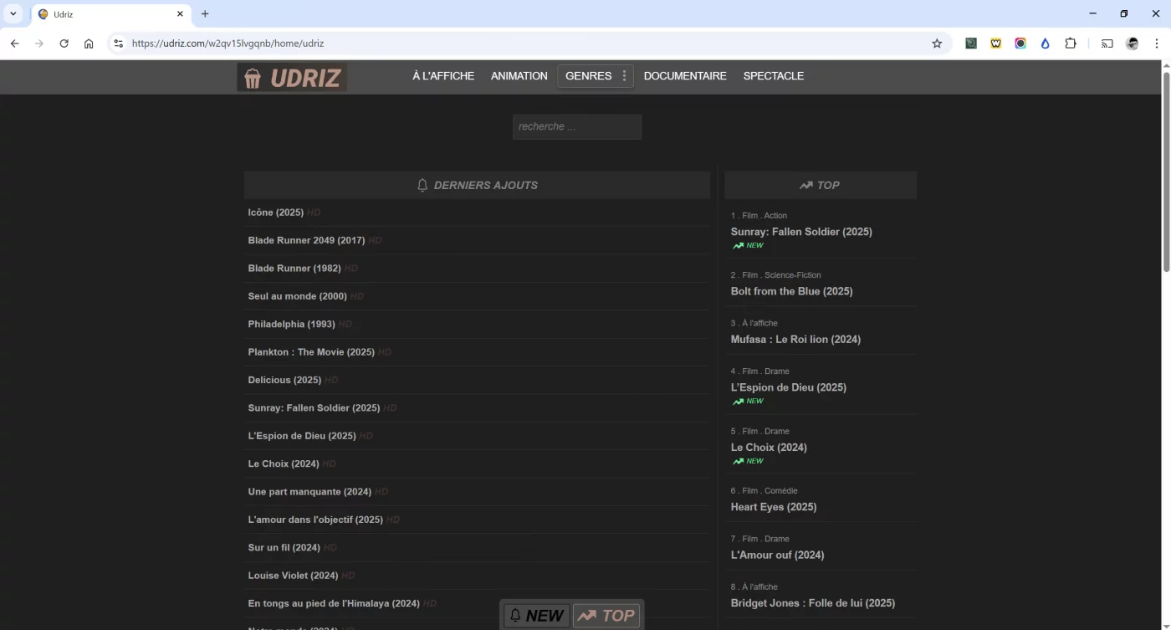Click the floating TOP button

tap(606, 616)
